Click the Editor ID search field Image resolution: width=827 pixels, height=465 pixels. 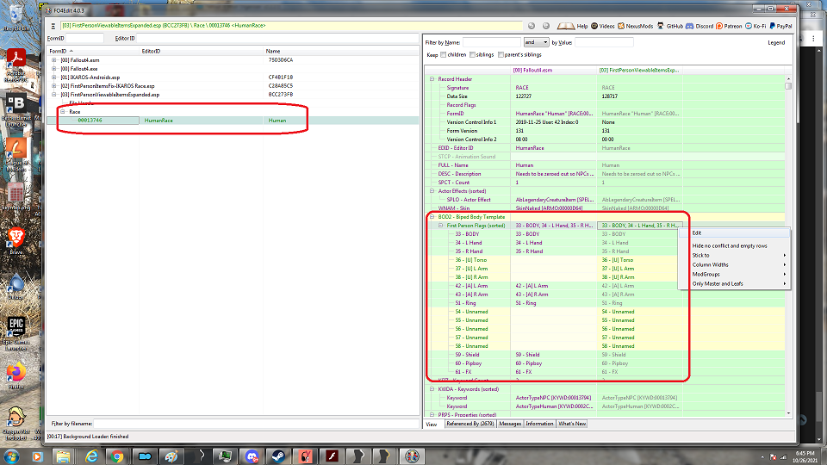tap(277, 38)
